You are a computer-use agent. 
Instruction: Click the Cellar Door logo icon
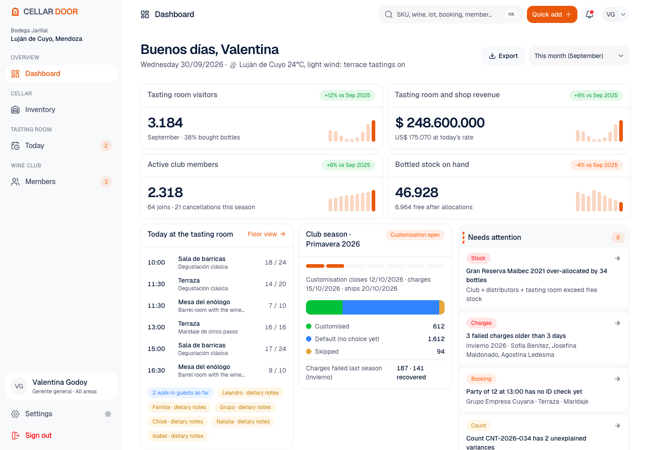[15, 12]
